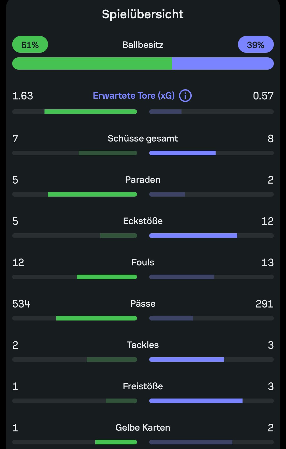Click the green 61% possession badge
This screenshot has height=449, width=286.
tap(30, 45)
